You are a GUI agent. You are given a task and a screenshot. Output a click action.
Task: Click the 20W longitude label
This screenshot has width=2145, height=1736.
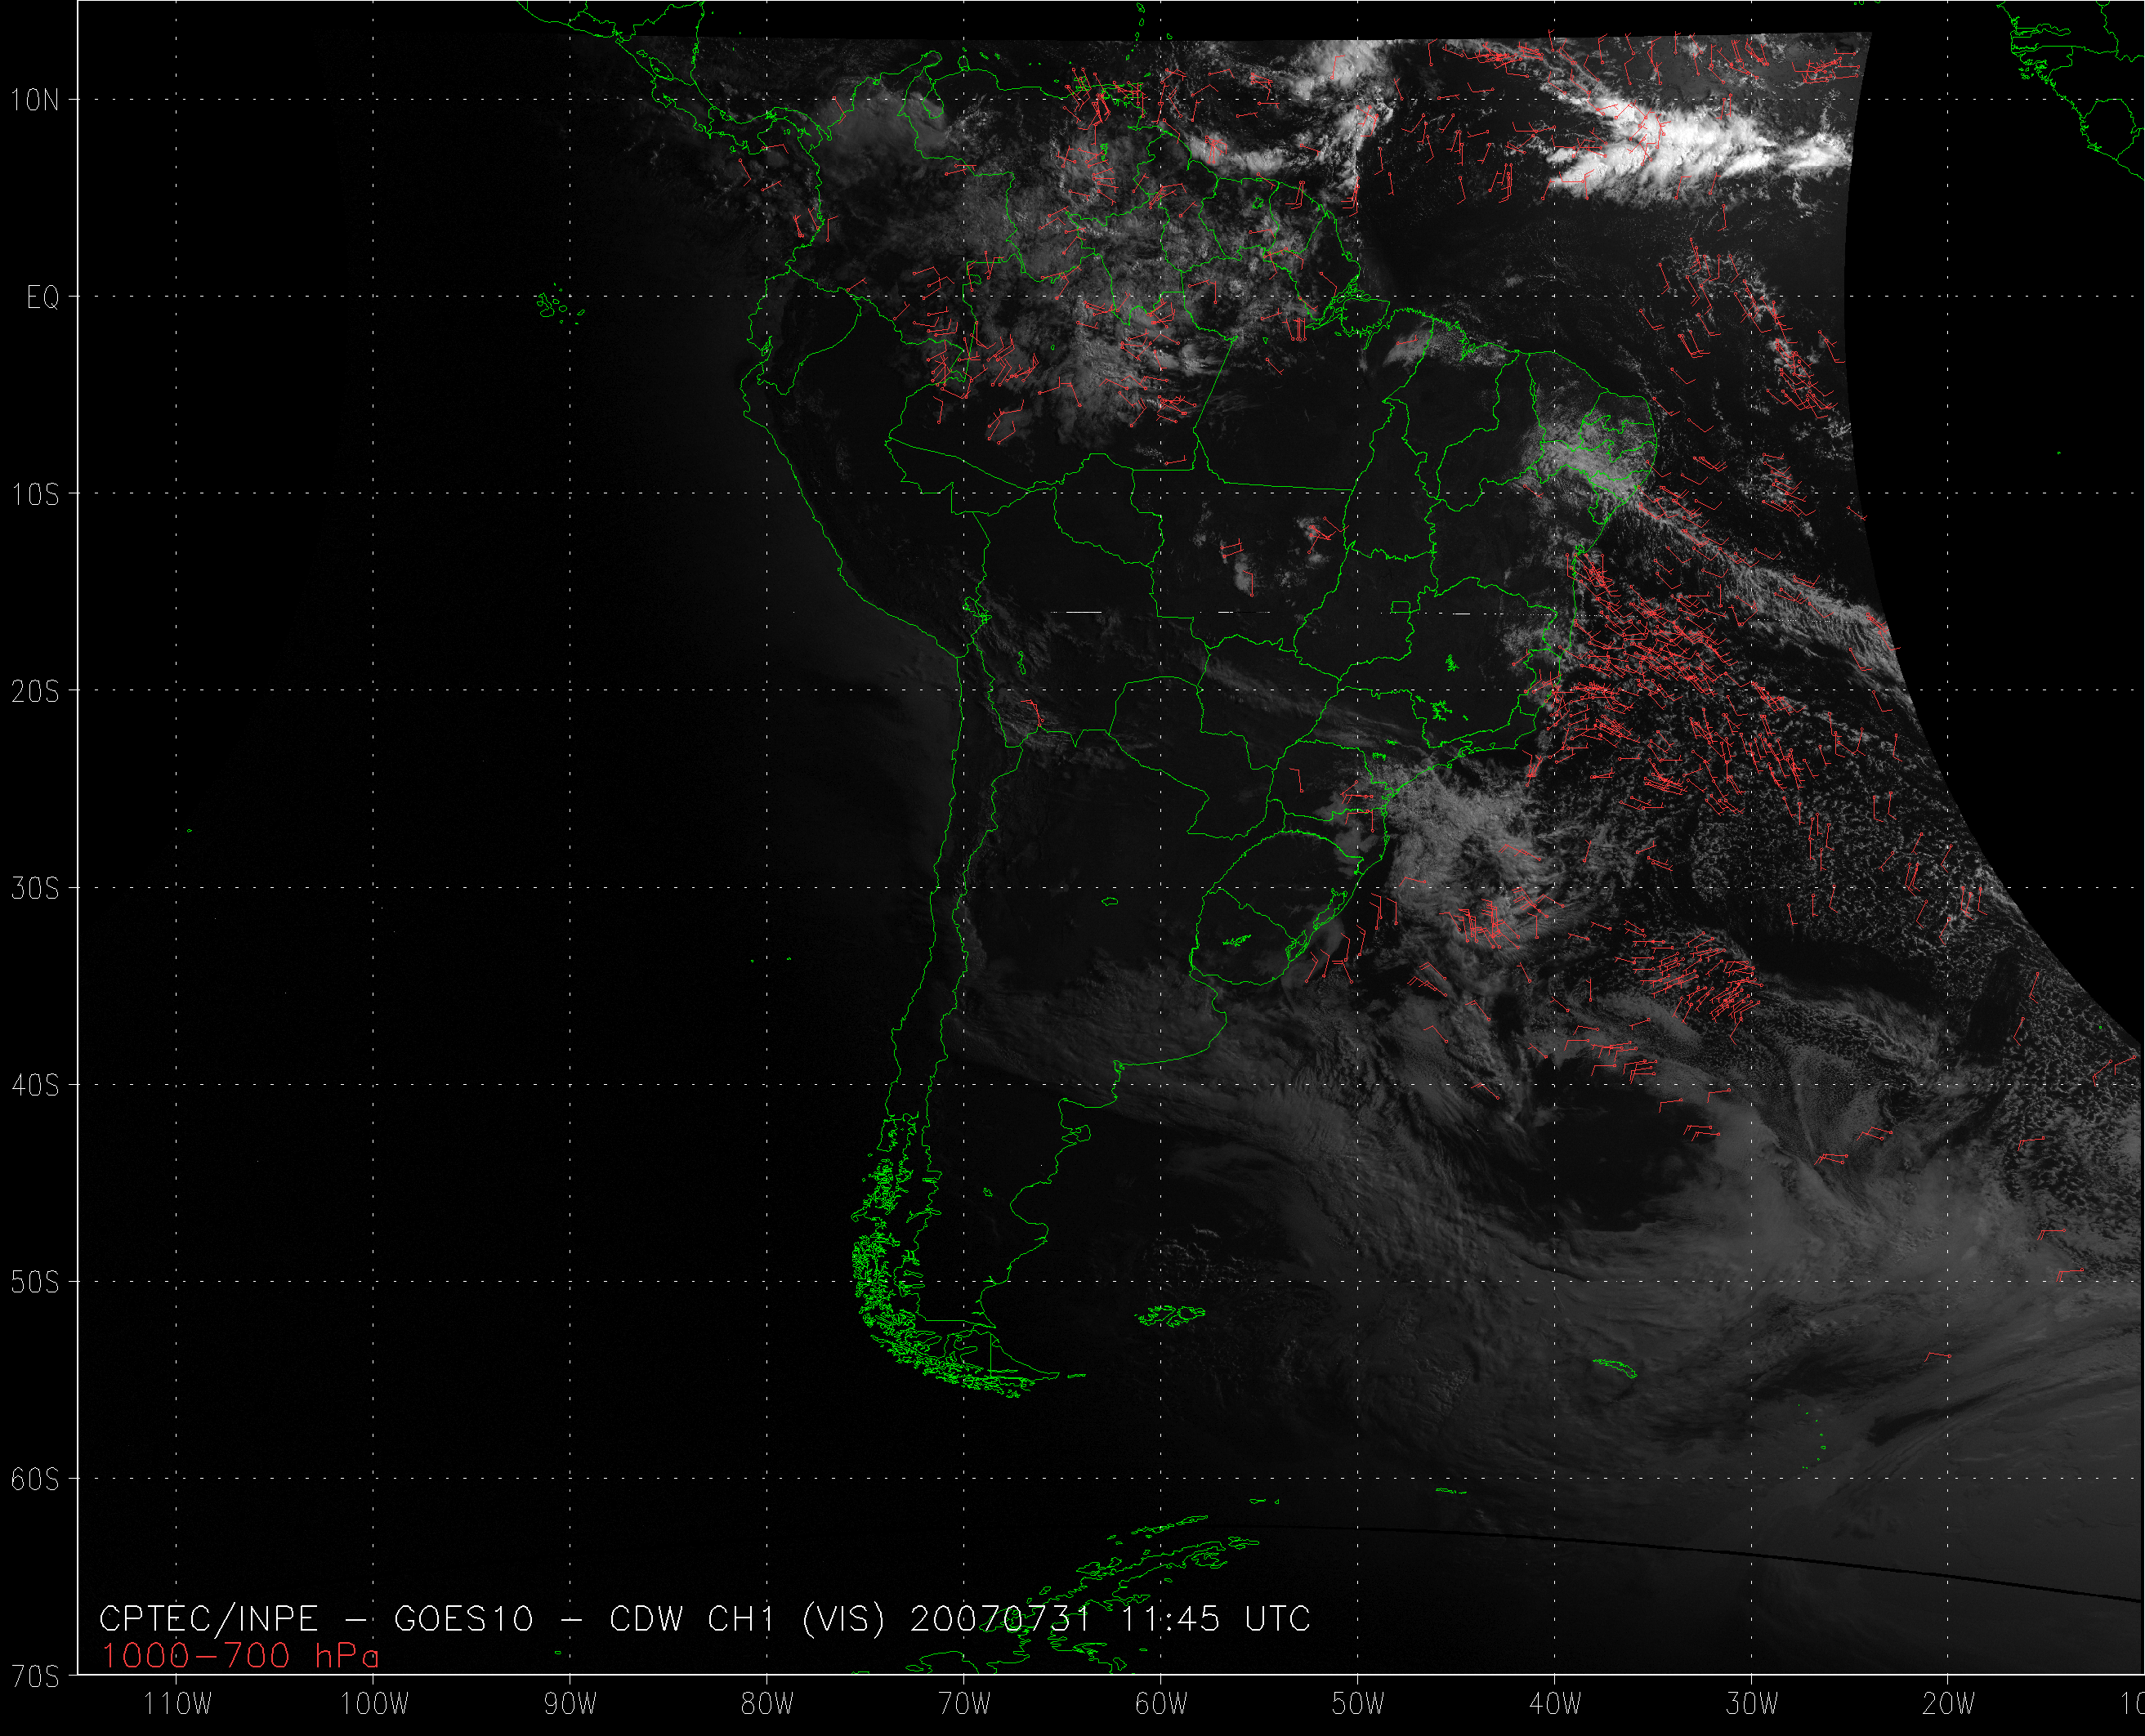point(1948,1704)
